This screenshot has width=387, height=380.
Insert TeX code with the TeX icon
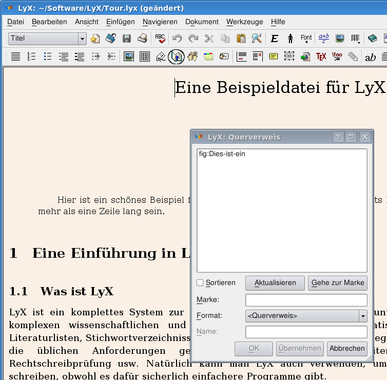(x=321, y=56)
